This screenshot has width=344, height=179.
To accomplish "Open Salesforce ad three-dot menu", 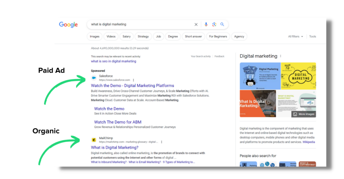I will point(133,80).
